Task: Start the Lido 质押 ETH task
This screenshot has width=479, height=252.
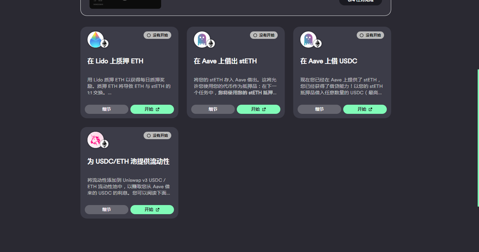Action: tap(152, 109)
